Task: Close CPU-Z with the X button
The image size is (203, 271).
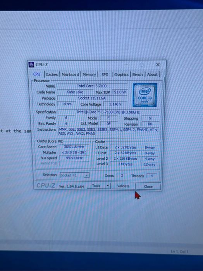Action: pos(158,65)
